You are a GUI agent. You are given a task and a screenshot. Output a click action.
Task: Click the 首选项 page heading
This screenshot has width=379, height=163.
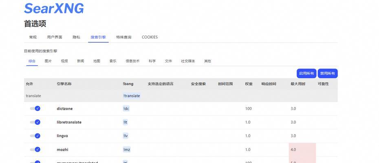(35, 24)
